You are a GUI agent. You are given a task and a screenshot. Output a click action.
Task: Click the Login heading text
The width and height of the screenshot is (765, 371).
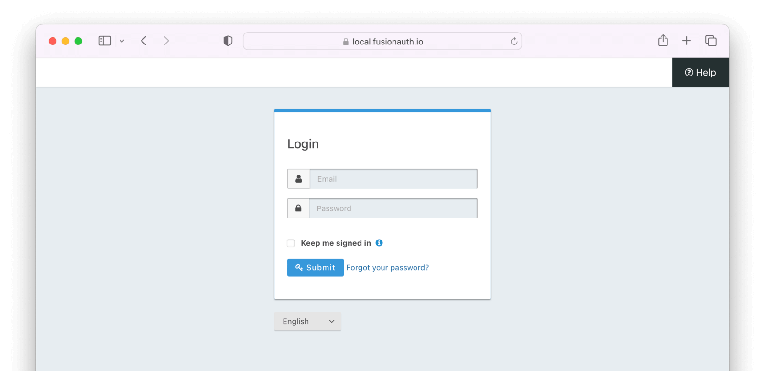pyautogui.click(x=303, y=144)
